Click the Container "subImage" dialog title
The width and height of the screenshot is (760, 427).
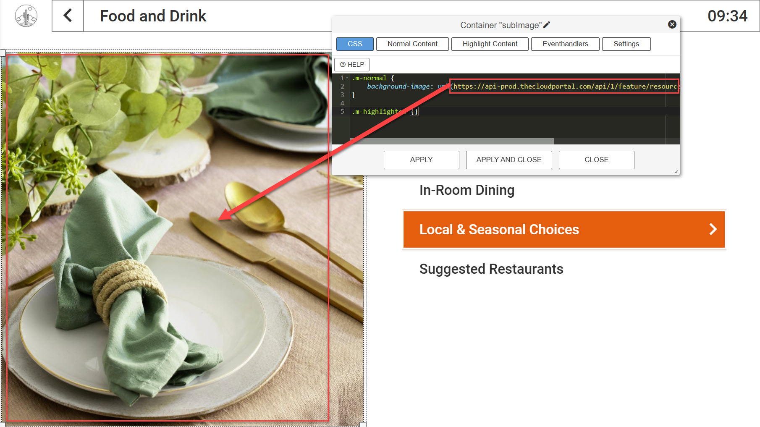click(501, 25)
